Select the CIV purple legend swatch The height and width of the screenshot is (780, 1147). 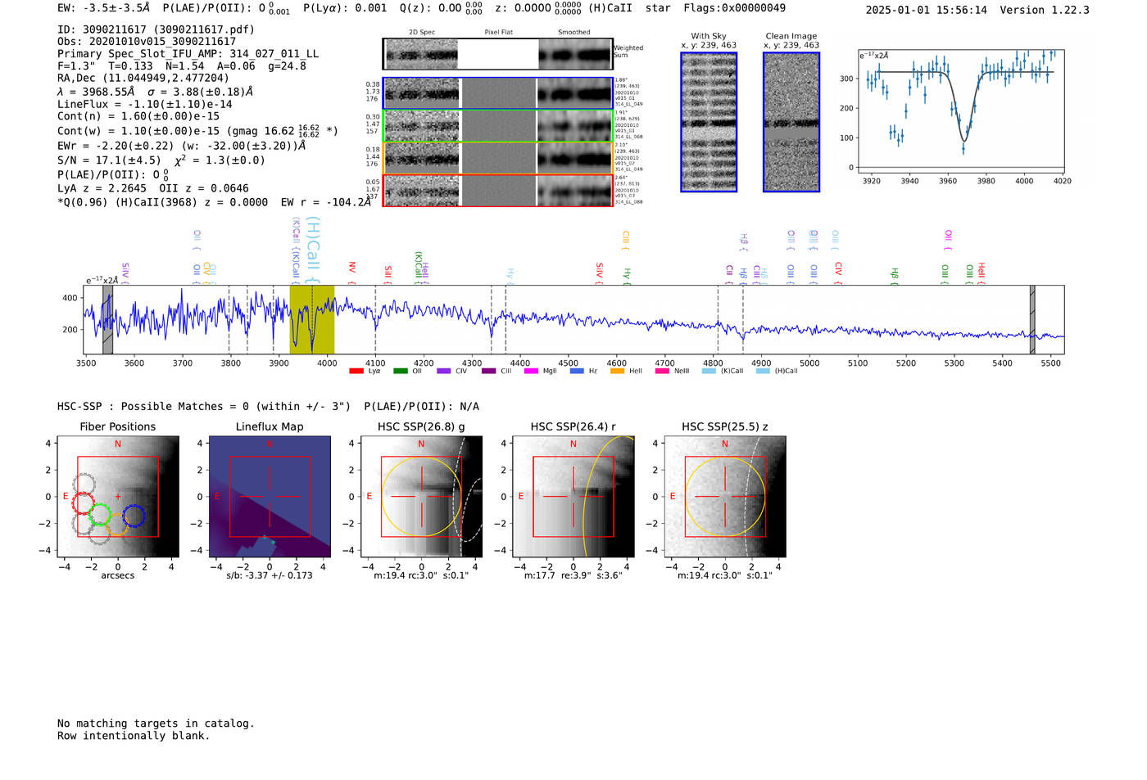tap(444, 371)
